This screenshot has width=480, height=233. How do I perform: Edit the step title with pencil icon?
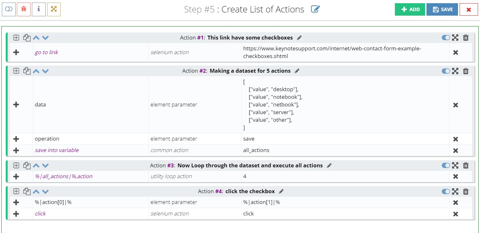point(315,9)
